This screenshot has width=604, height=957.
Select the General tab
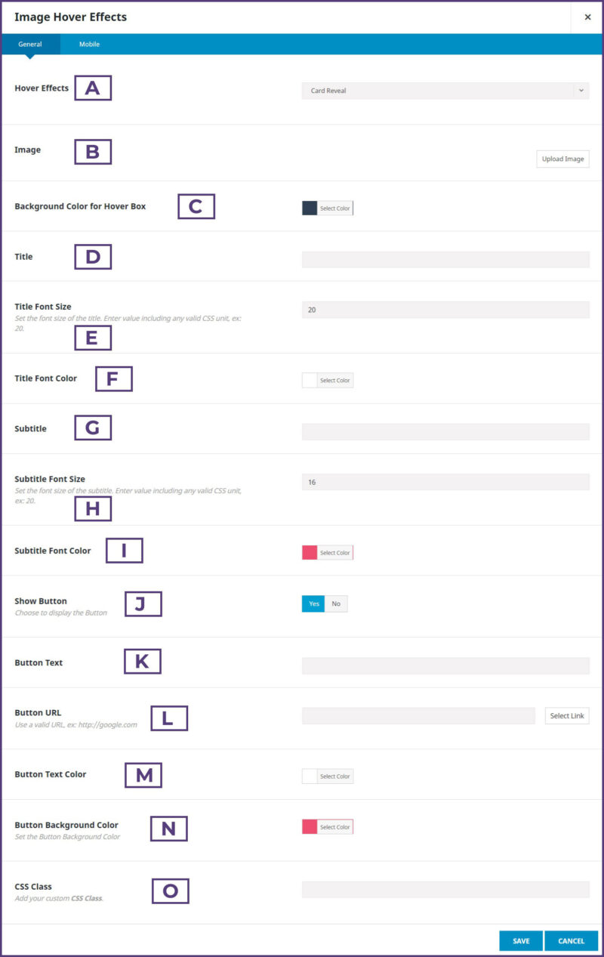point(30,44)
